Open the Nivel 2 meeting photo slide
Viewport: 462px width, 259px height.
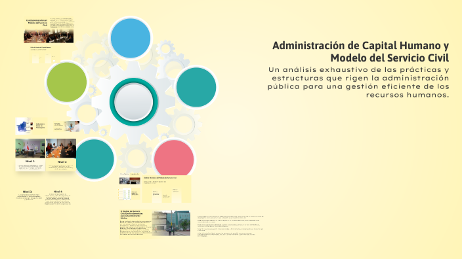pos(61,155)
